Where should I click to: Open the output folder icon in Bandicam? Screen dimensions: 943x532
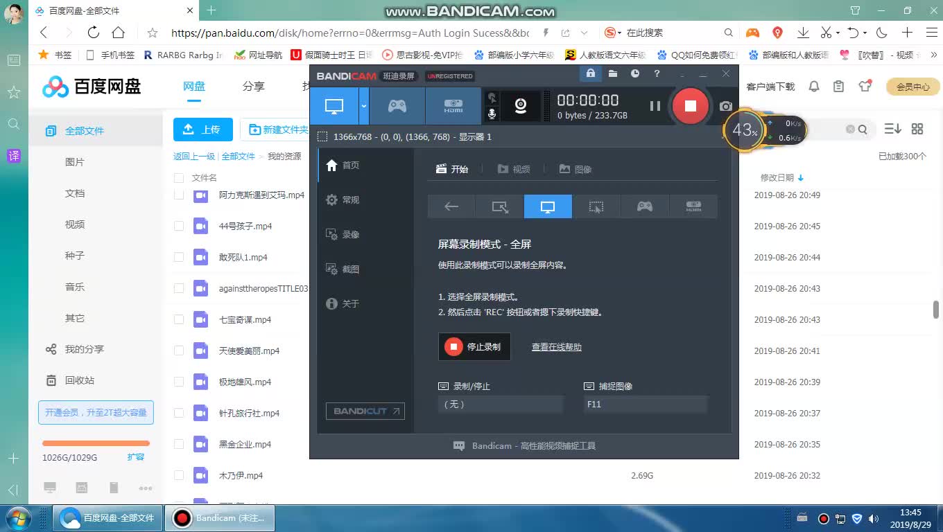613,73
